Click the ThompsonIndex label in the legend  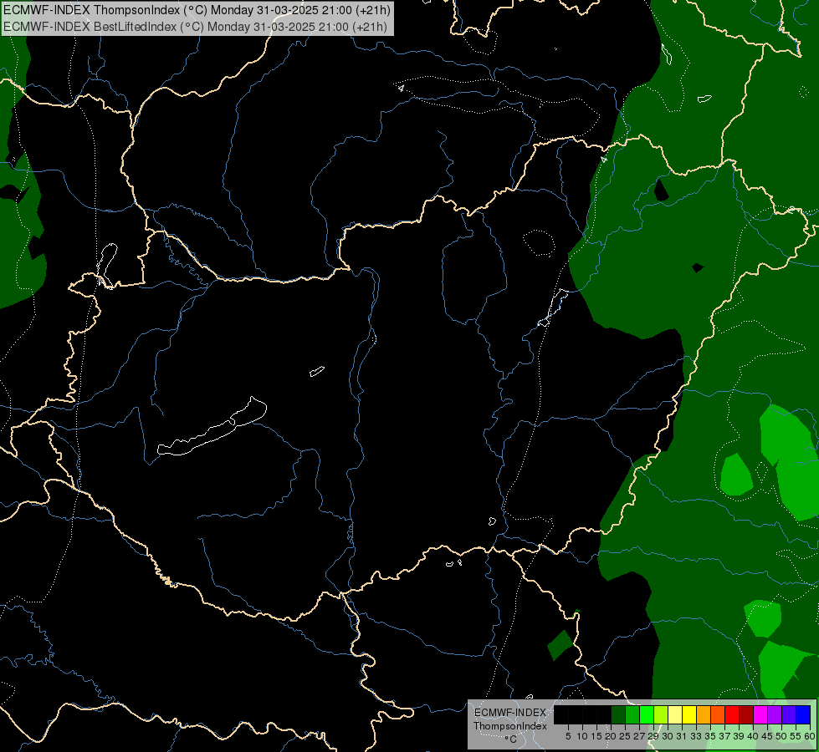pos(510,726)
